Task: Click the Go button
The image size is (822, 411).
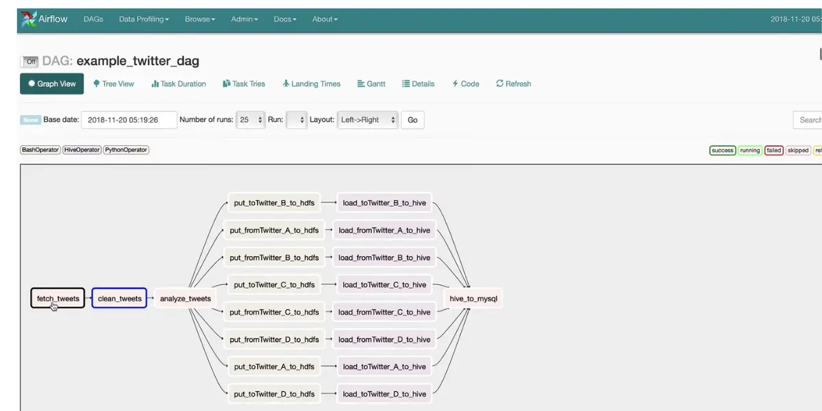Action: (x=412, y=120)
